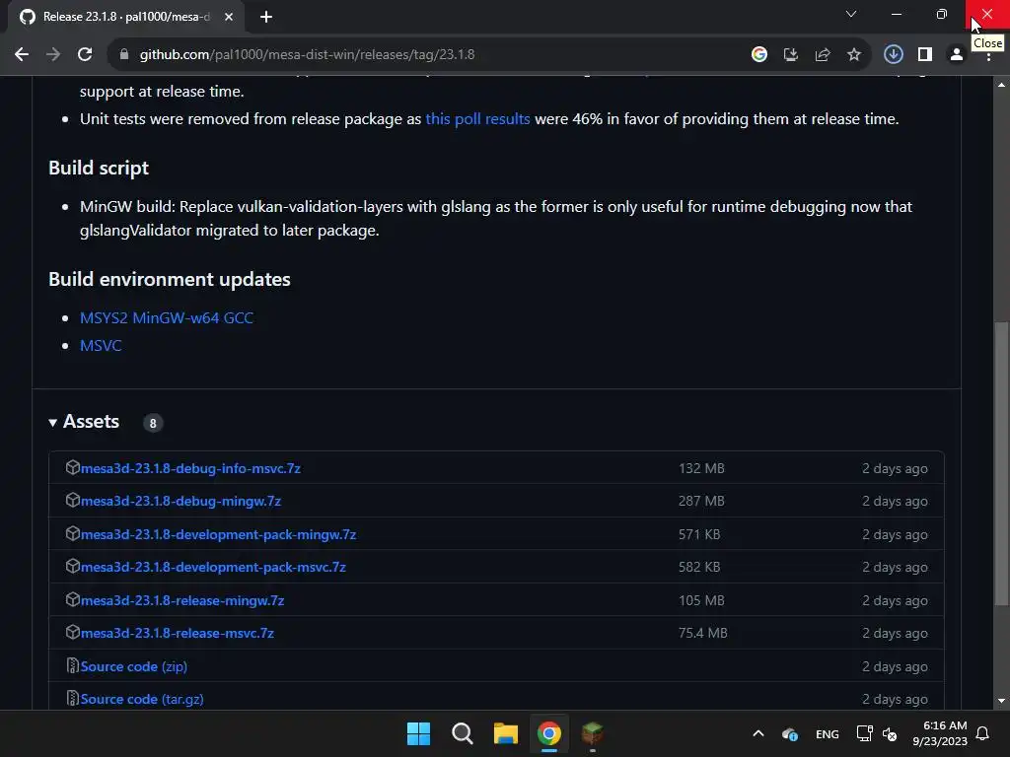1010x757 pixels.
Task: Click the Assets count badge '8'
Action: [153, 423]
